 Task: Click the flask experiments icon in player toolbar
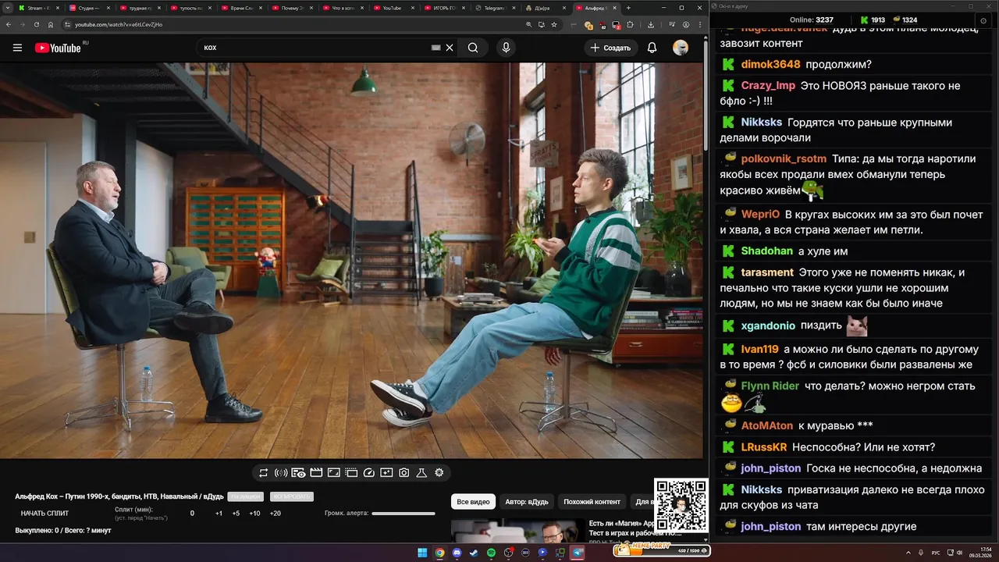click(421, 472)
